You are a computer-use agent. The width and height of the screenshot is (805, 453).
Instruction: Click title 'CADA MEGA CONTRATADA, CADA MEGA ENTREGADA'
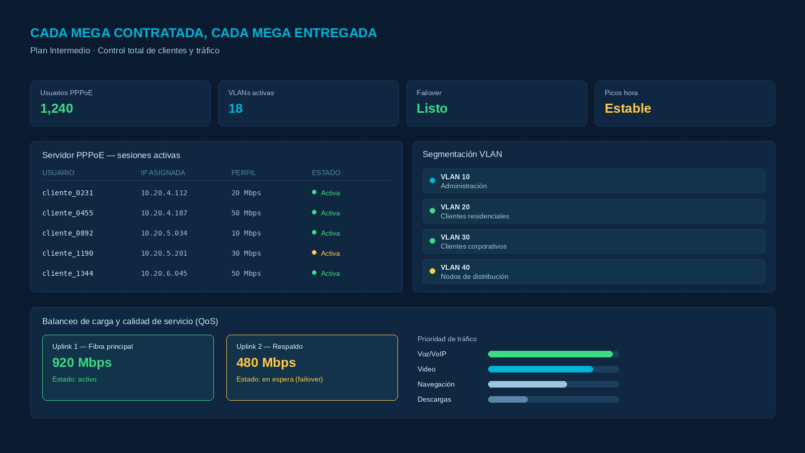203,33
